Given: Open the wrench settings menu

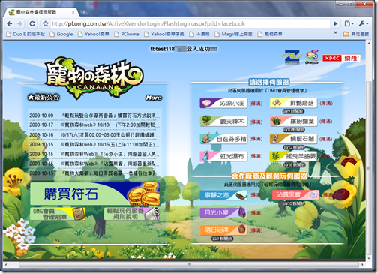Looking at the screenshot, I should click(x=364, y=23).
